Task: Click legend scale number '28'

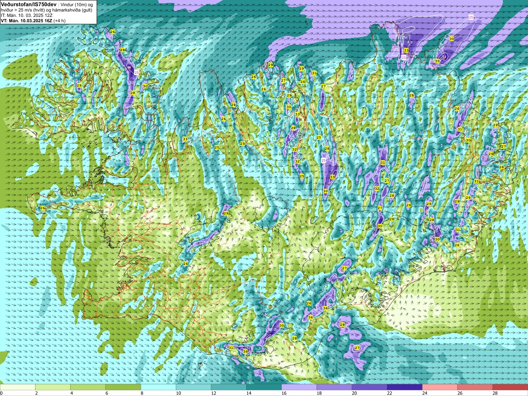Action: point(495,393)
